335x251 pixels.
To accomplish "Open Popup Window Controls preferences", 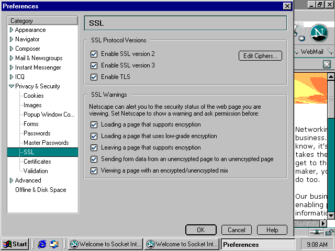I will [x=49, y=115].
